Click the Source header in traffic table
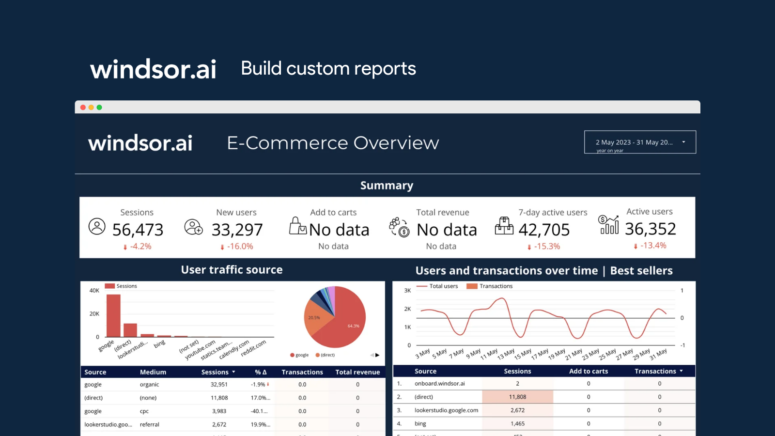This screenshot has height=436, width=775. (x=95, y=372)
